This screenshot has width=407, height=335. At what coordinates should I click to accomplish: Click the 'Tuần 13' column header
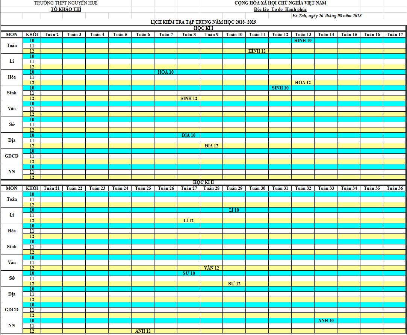[x=303, y=35]
